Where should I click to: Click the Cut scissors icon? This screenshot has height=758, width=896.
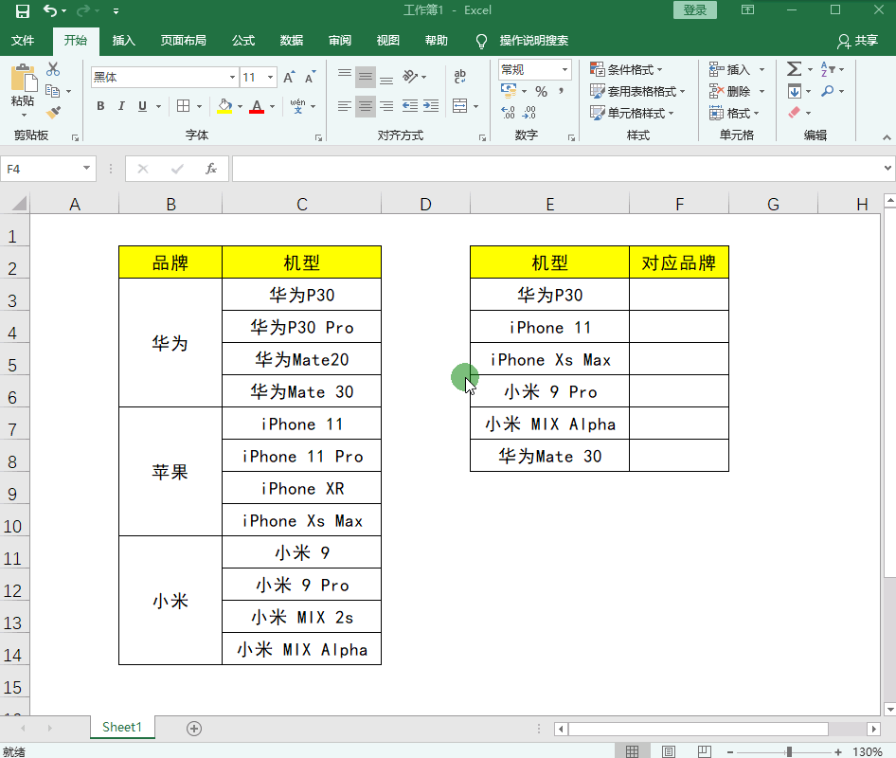coord(53,69)
